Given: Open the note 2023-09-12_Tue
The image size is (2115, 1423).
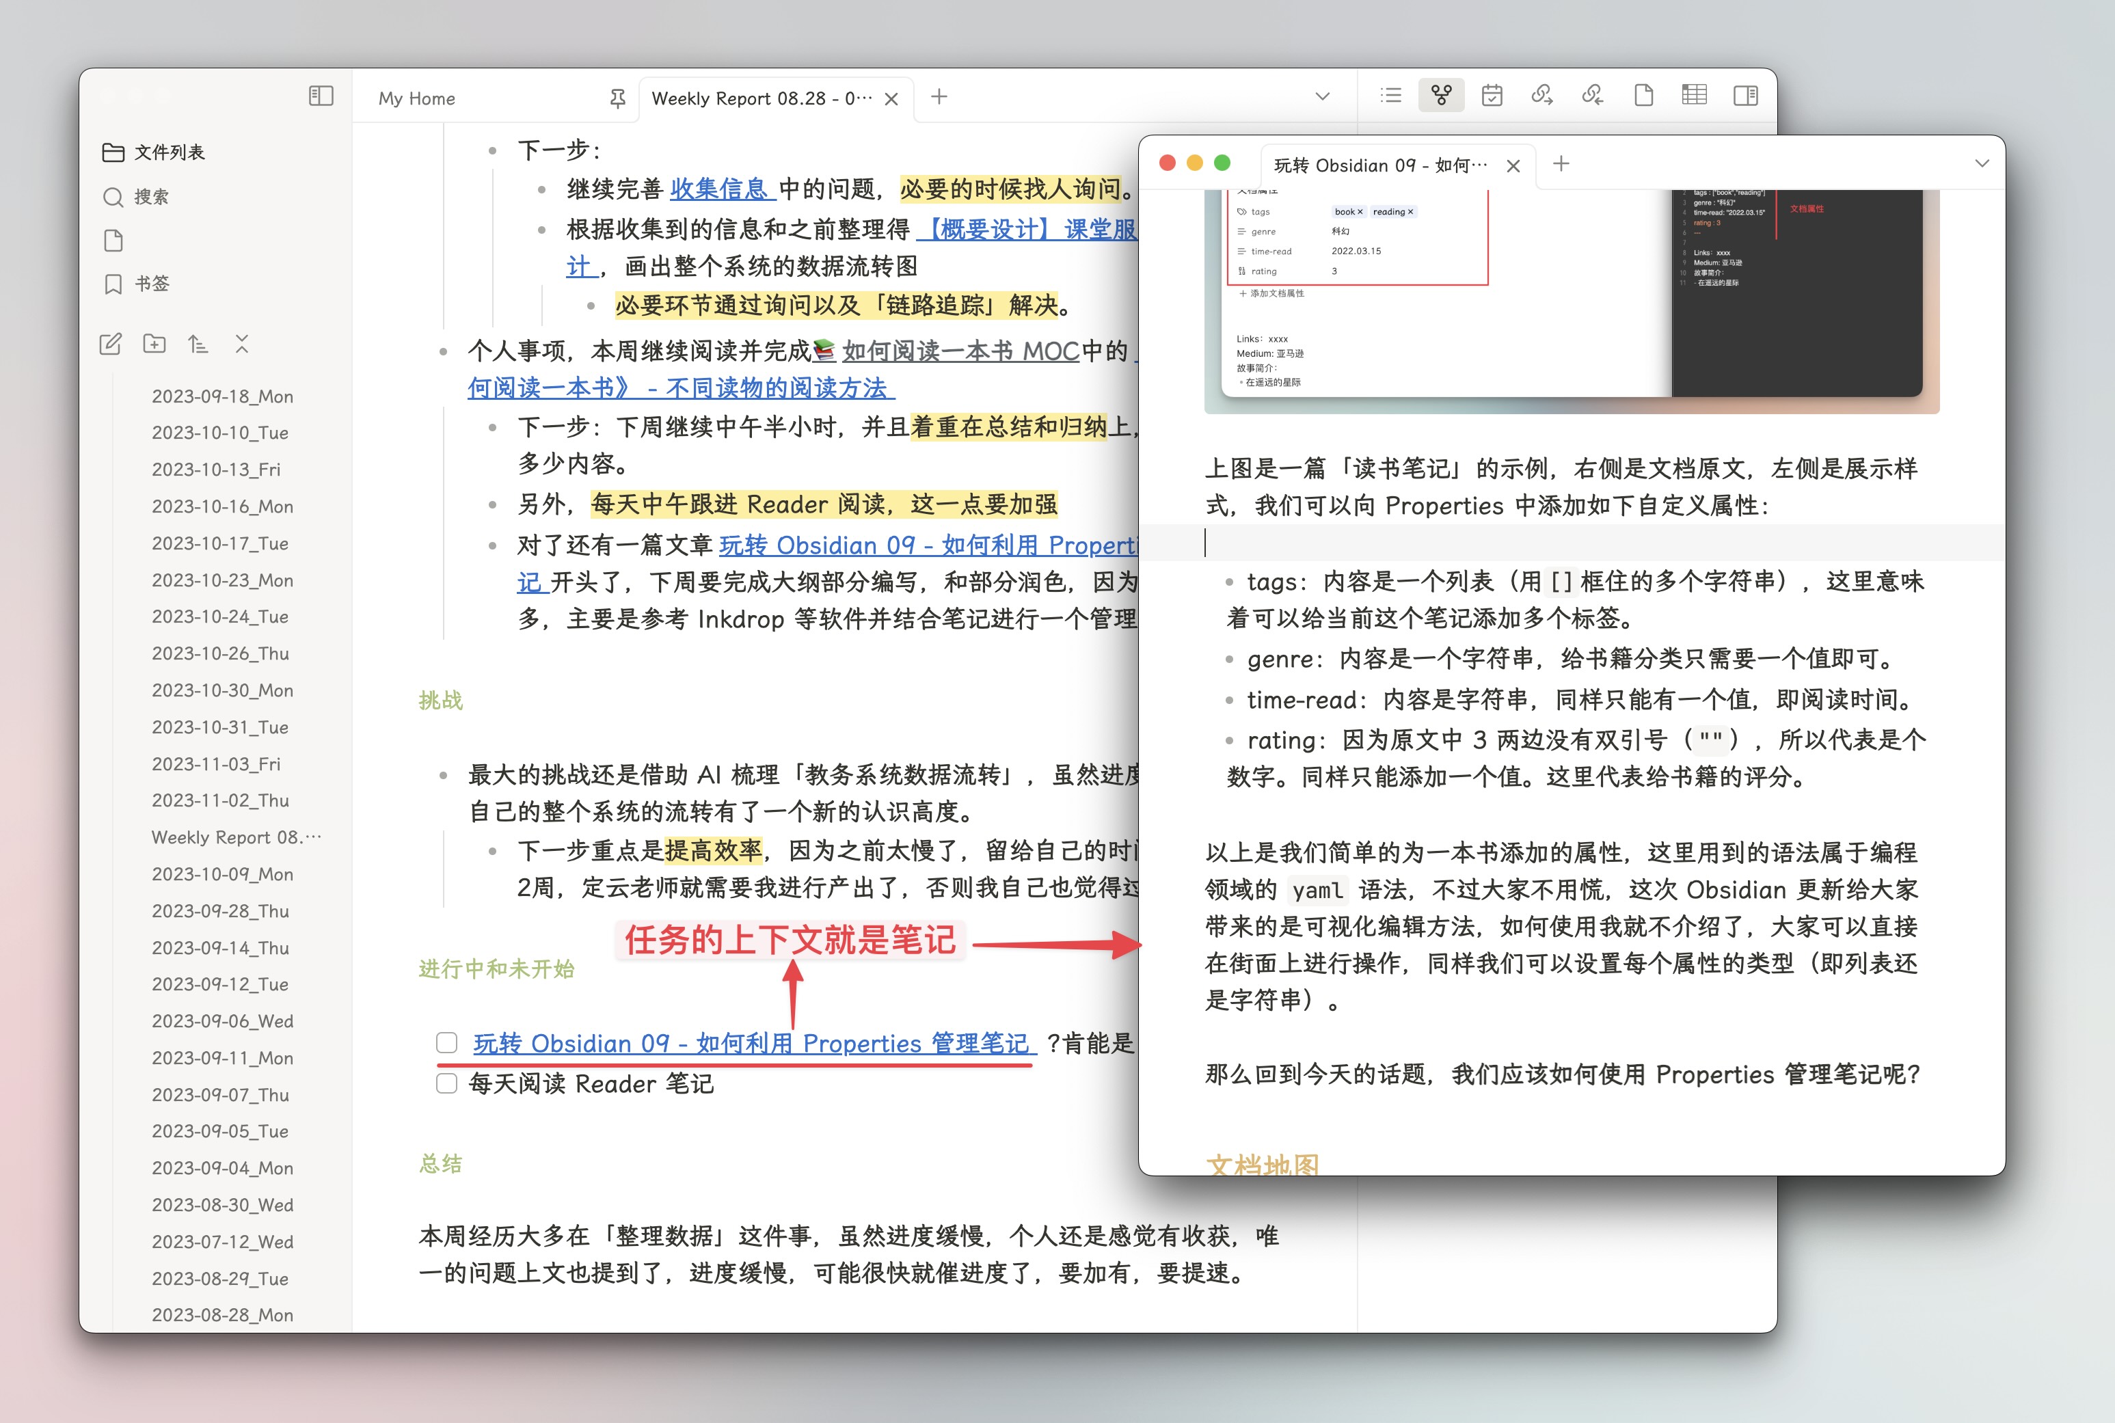Looking at the screenshot, I should tap(221, 984).
